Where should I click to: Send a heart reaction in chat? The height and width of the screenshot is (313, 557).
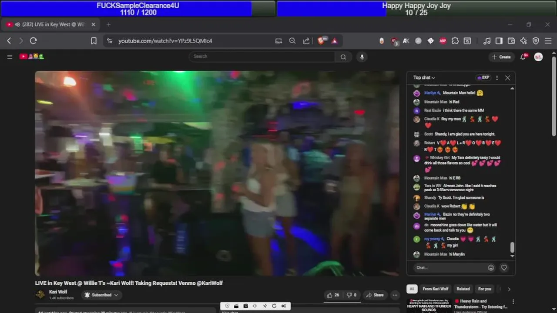point(504,268)
